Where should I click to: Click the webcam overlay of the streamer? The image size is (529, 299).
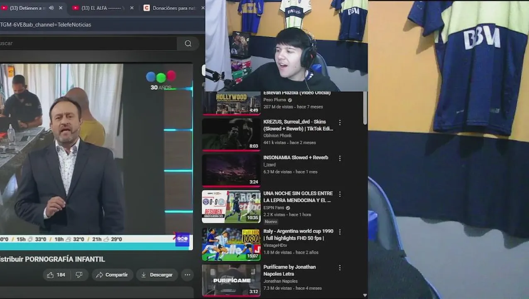click(x=286, y=46)
